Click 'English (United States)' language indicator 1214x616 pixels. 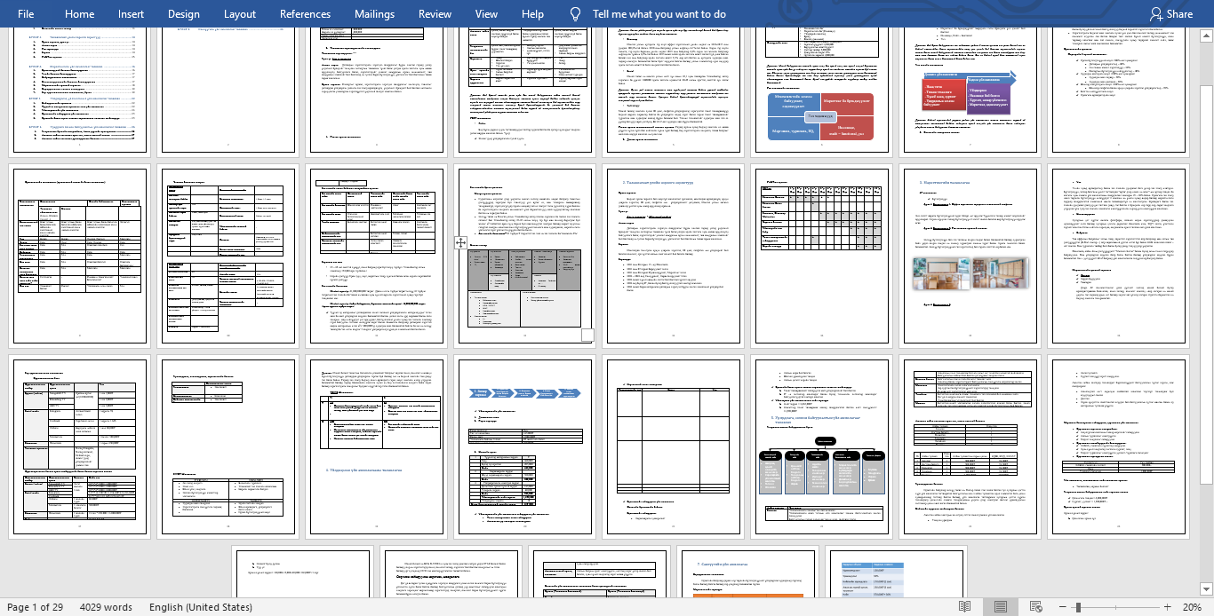click(x=200, y=607)
